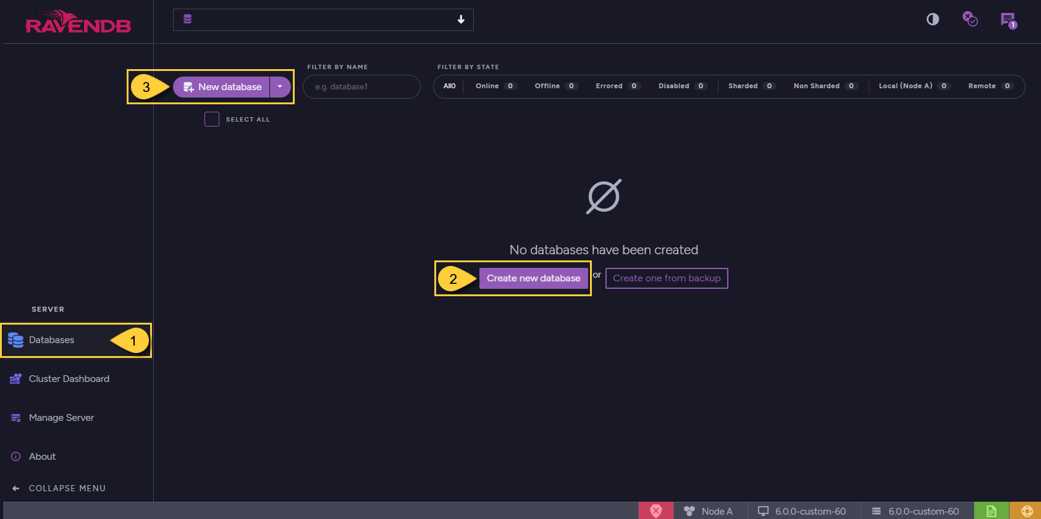
Task: Click the About info icon
Action: (x=16, y=457)
